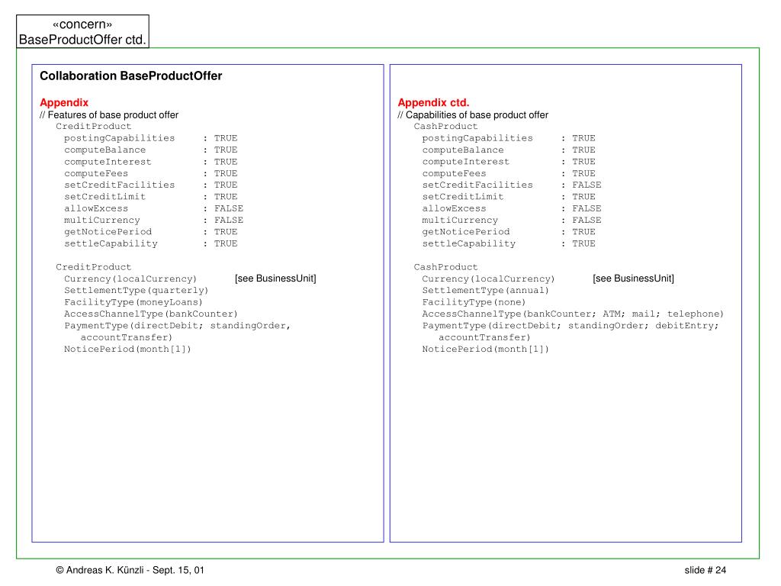Click Currency(localCurrency) under CreditProduct
The height and width of the screenshot is (586, 781).
click(x=130, y=279)
